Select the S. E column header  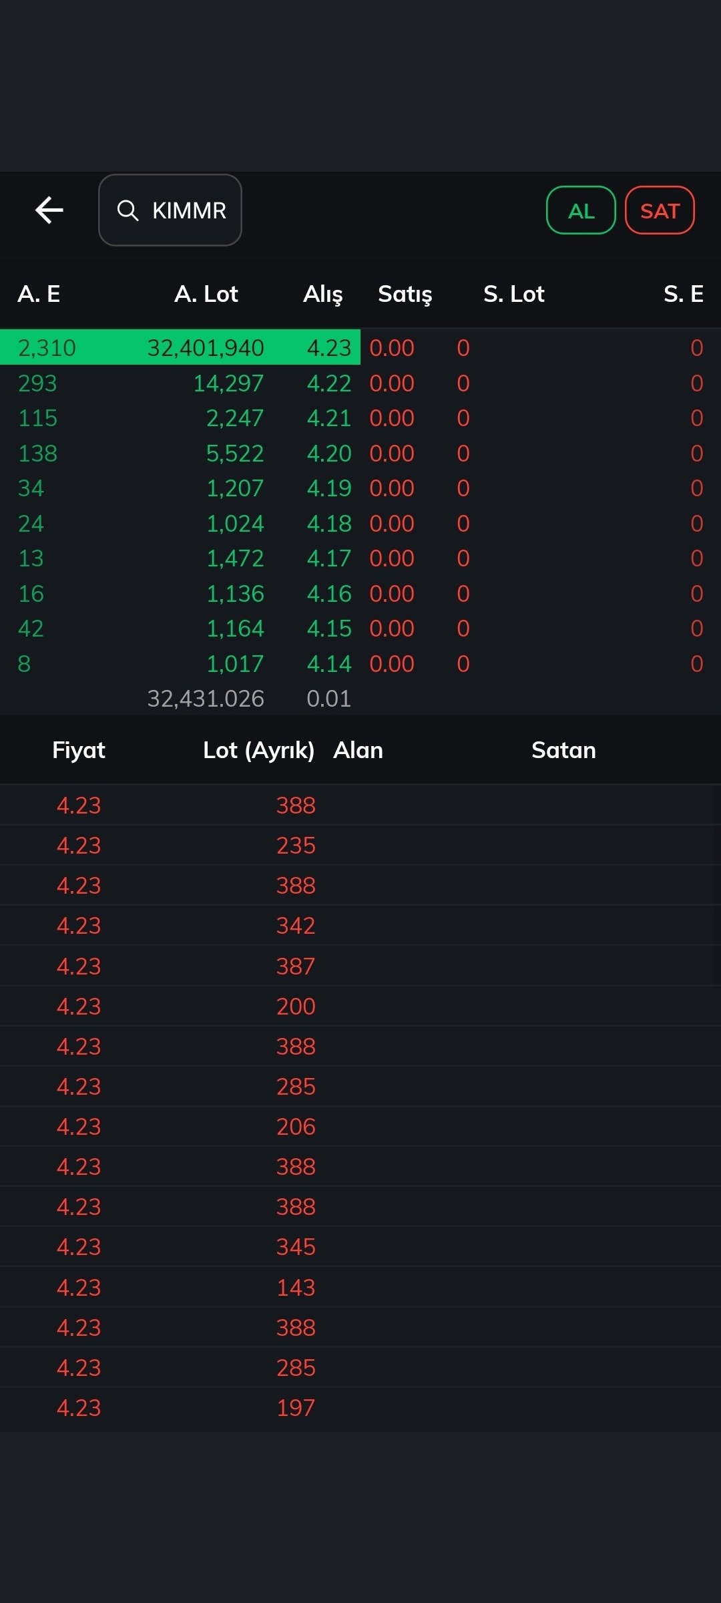click(x=684, y=294)
